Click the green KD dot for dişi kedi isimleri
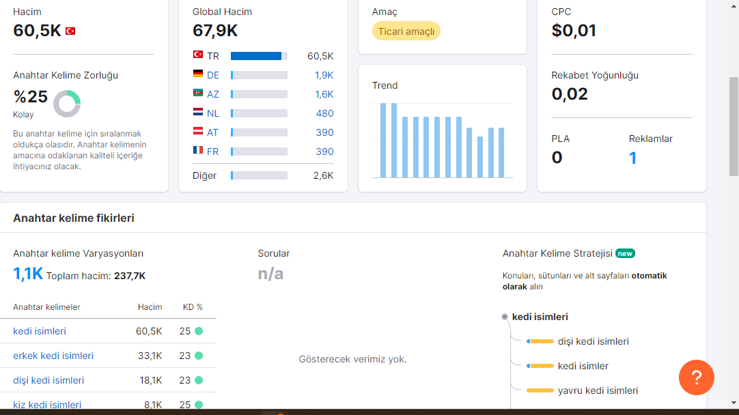The width and height of the screenshot is (739, 415). click(x=199, y=380)
